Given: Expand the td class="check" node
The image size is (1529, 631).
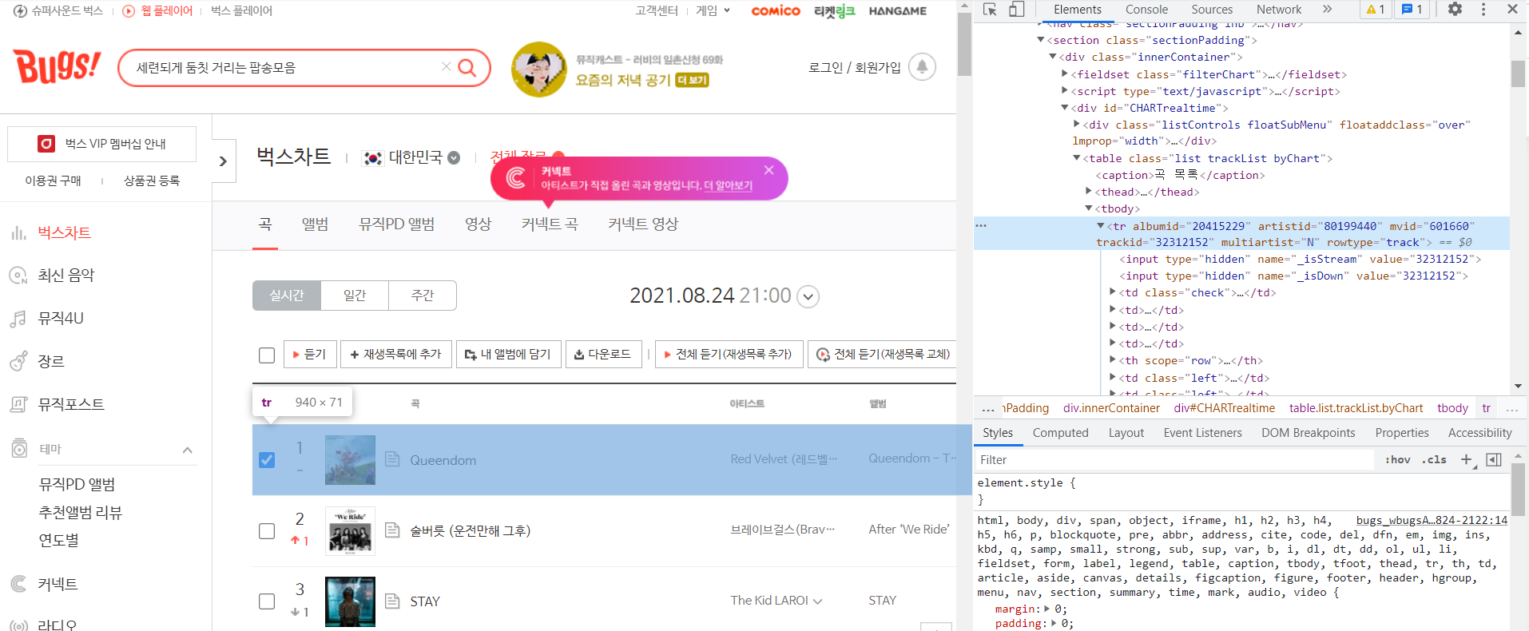Looking at the screenshot, I should 1113,292.
